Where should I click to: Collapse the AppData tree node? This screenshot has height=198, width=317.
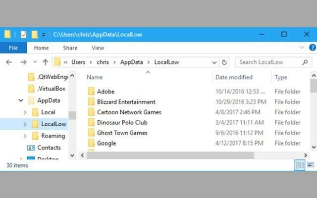(x=21, y=100)
